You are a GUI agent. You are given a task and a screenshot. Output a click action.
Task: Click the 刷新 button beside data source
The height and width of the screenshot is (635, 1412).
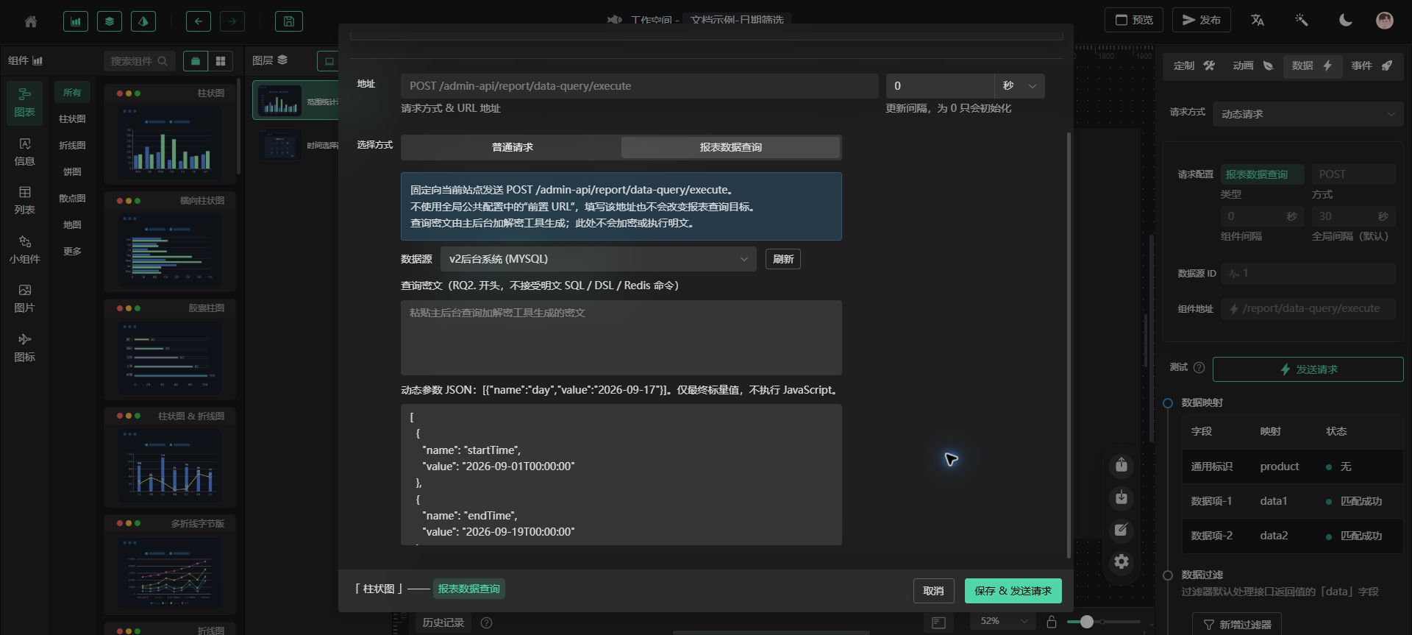coord(782,259)
